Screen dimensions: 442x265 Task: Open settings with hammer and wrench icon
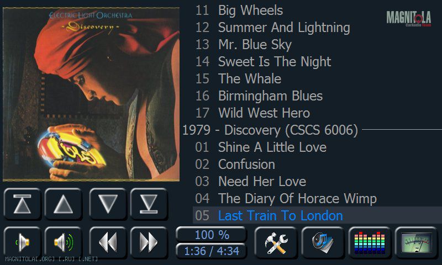(276, 242)
